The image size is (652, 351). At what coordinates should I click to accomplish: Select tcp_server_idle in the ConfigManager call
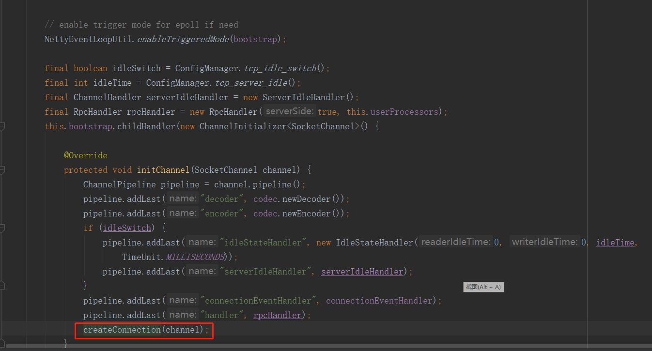point(251,83)
